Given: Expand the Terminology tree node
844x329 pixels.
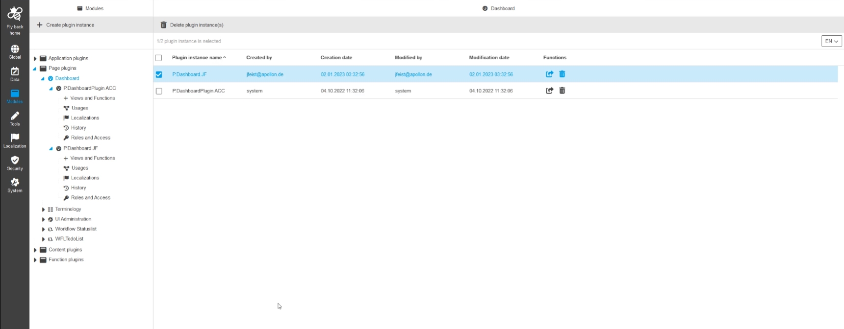Looking at the screenshot, I should tap(43, 210).
